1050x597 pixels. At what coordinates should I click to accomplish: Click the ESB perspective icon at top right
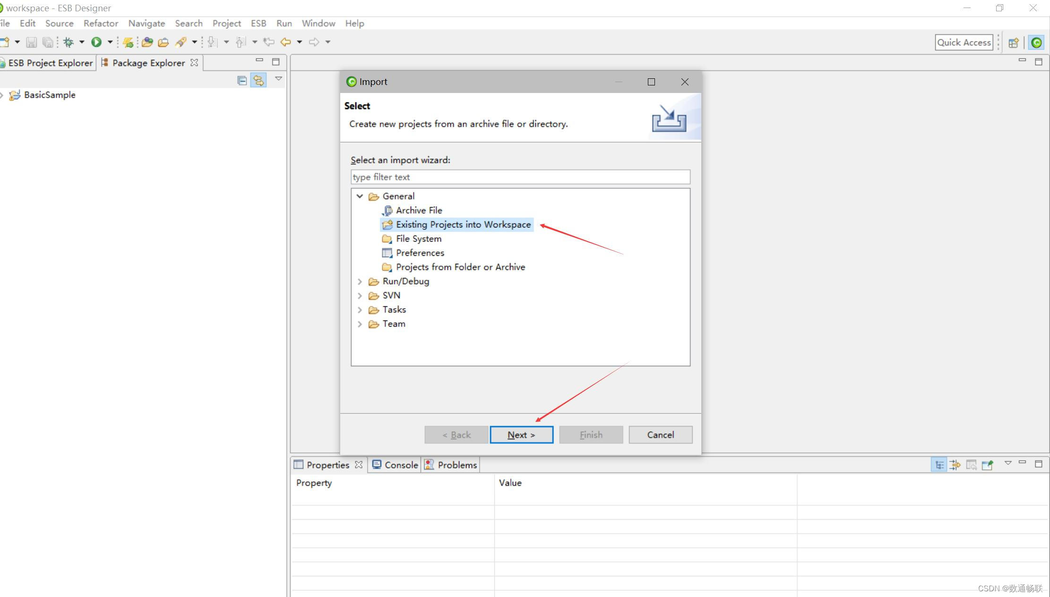1036,42
